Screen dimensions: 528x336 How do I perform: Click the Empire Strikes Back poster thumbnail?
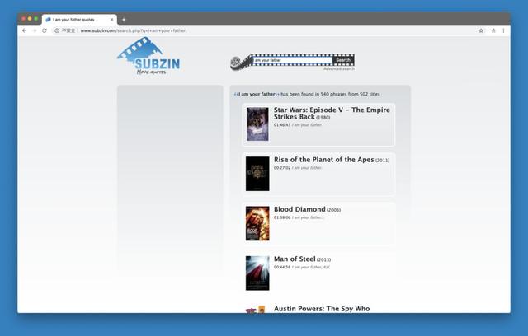[257, 124]
